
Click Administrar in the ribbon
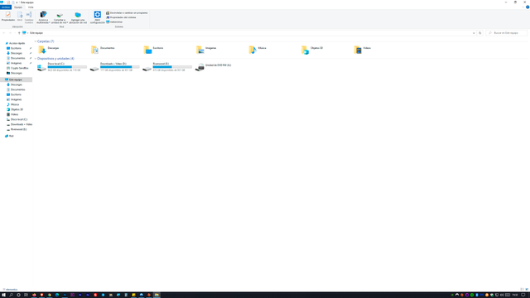114,22
